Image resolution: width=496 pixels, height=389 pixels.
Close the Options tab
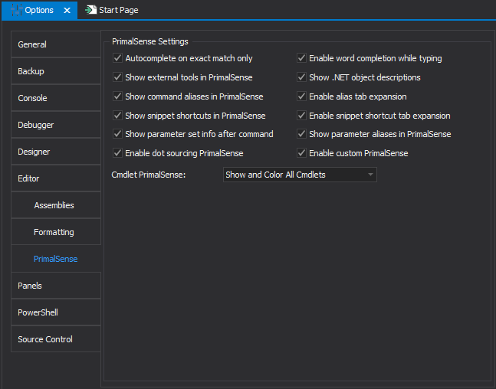(67, 11)
